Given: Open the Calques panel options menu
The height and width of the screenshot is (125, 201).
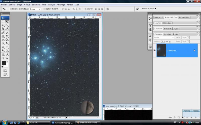Looking at the screenshot, I should (199, 35).
